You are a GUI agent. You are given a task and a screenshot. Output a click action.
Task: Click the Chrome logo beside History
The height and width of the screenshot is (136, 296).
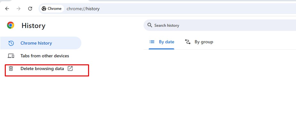pos(11,25)
